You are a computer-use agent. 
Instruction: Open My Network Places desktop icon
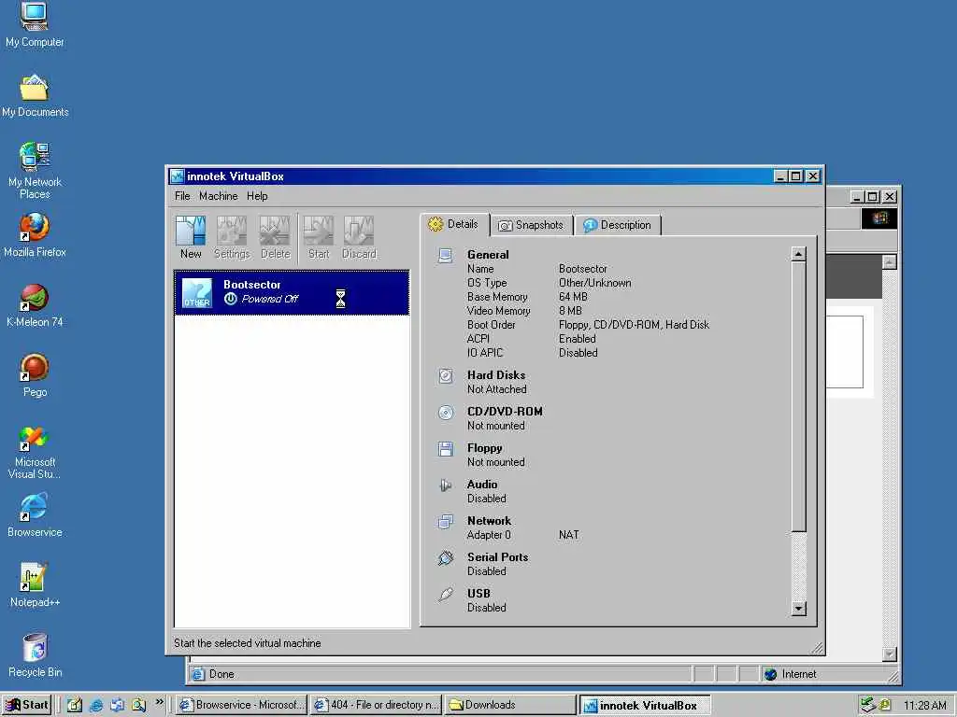click(x=35, y=171)
